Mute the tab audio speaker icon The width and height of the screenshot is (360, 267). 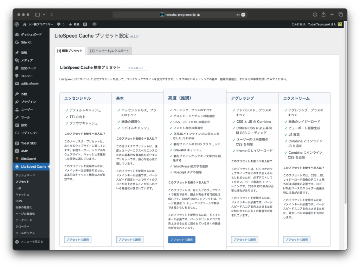[238, 15]
